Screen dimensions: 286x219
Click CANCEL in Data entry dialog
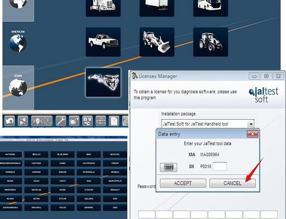coord(232,183)
